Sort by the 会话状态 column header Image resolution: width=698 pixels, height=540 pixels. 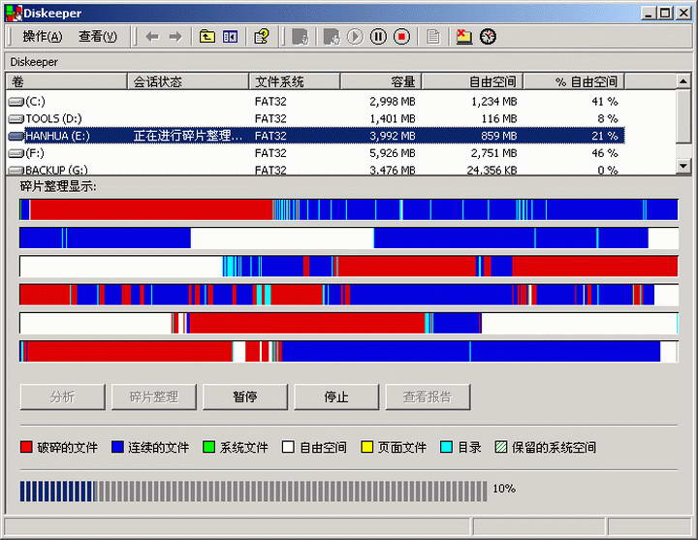coord(188,81)
